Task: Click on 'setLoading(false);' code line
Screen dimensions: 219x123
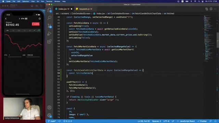Action: (x=79, y=38)
